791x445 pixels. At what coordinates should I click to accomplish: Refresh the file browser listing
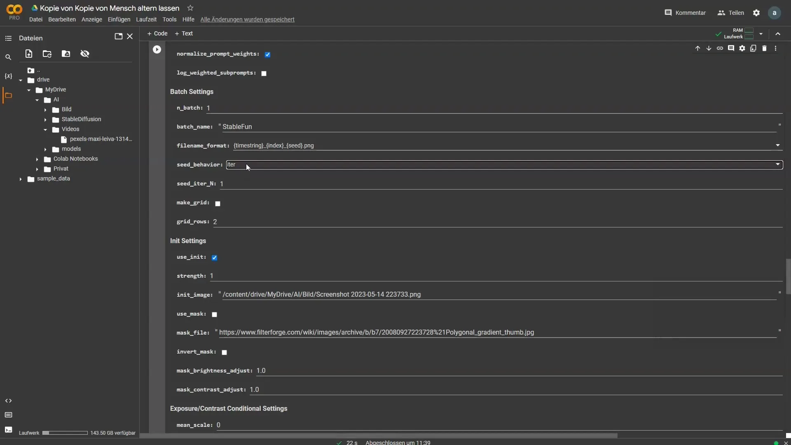pyautogui.click(x=47, y=54)
